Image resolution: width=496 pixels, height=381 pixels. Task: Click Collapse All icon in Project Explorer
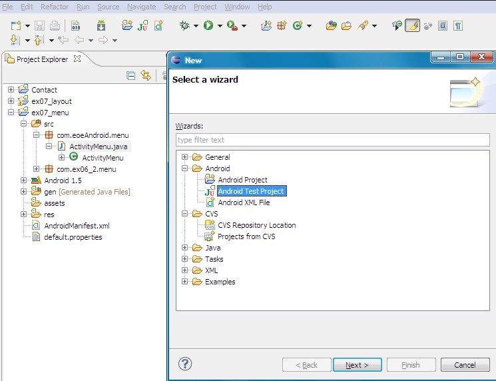pyautogui.click(x=131, y=76)
